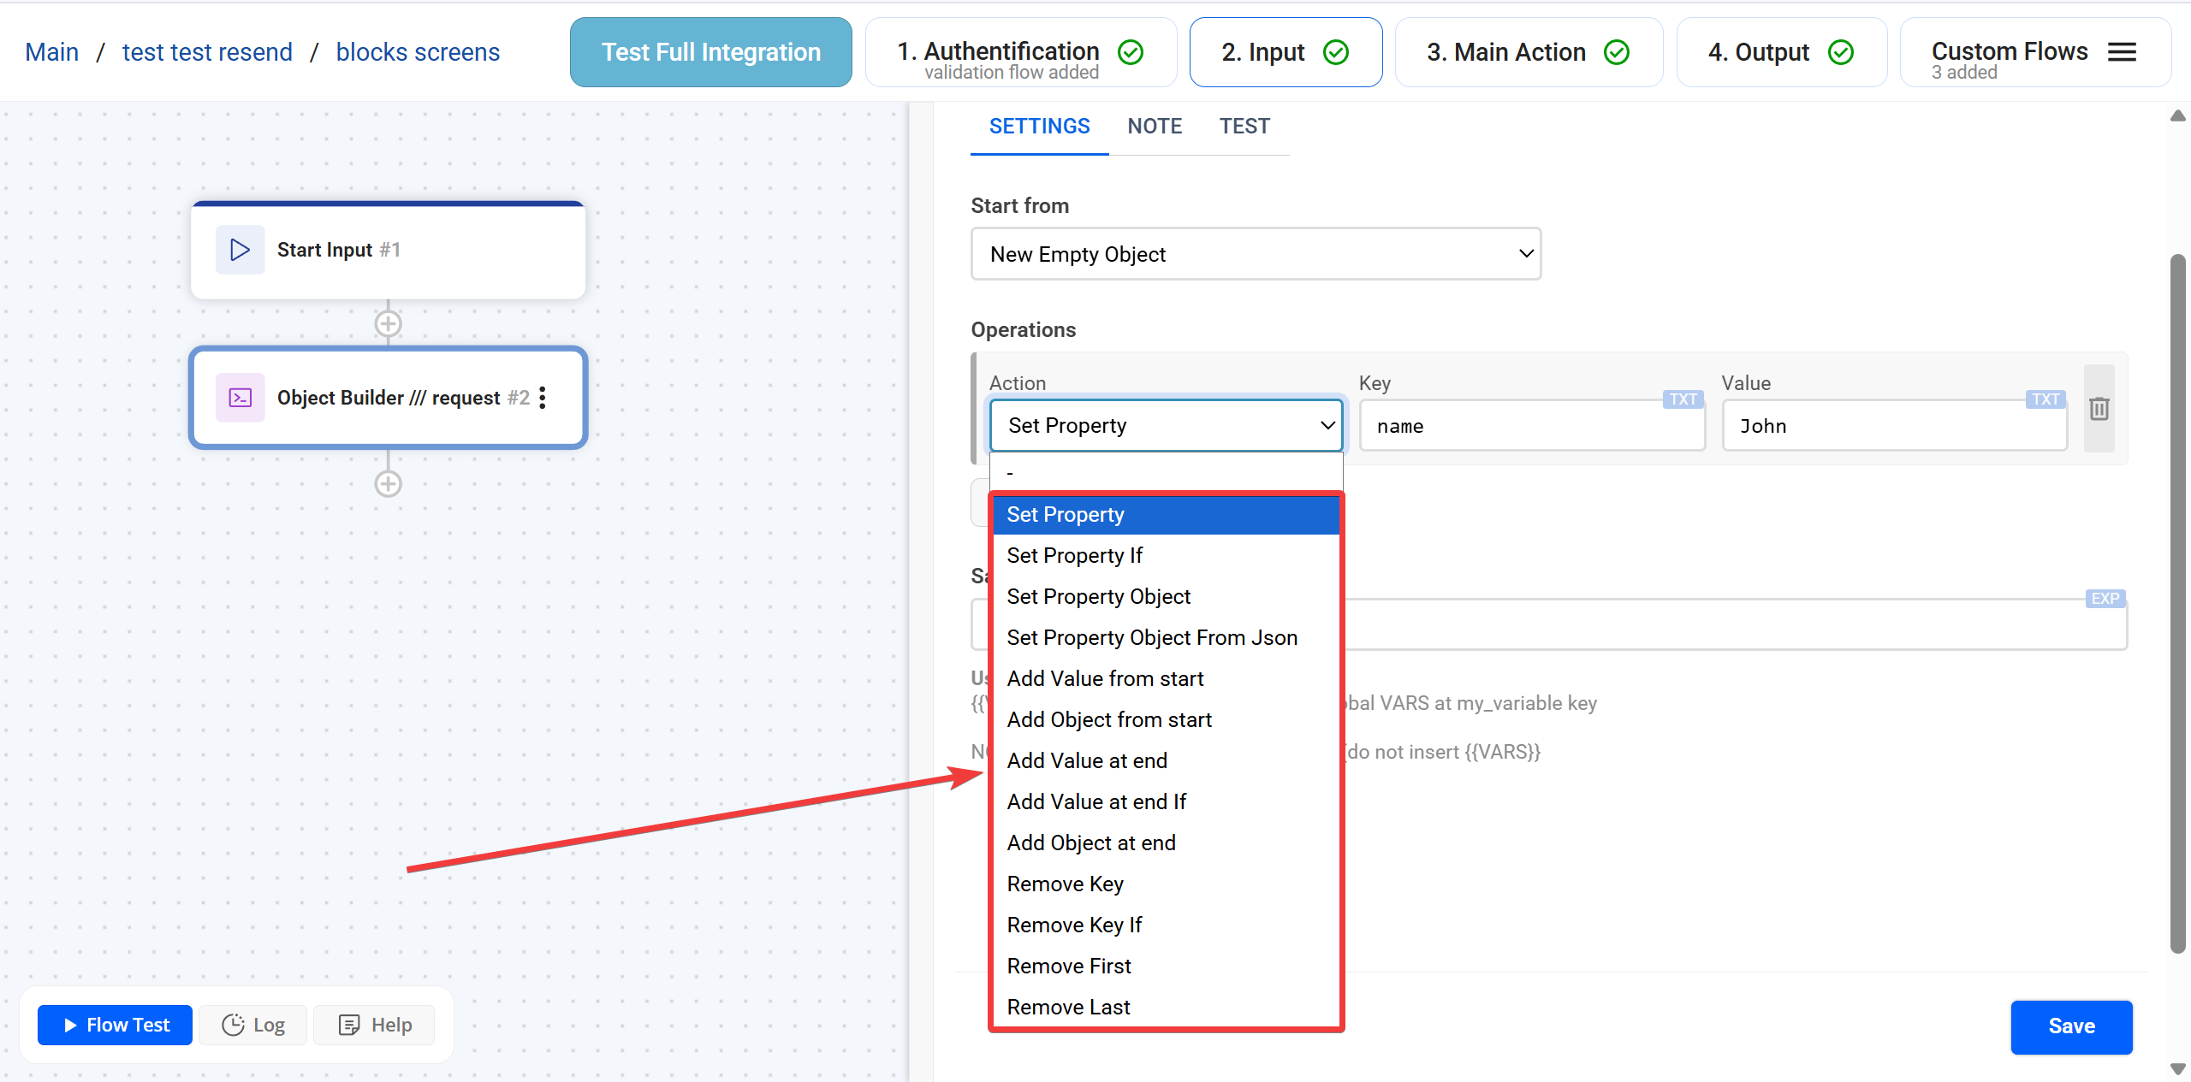Image resolution: width=2191 pixels, height=1082 pixels.
Task: Switch to the TEST tab
Action: 1244,127
